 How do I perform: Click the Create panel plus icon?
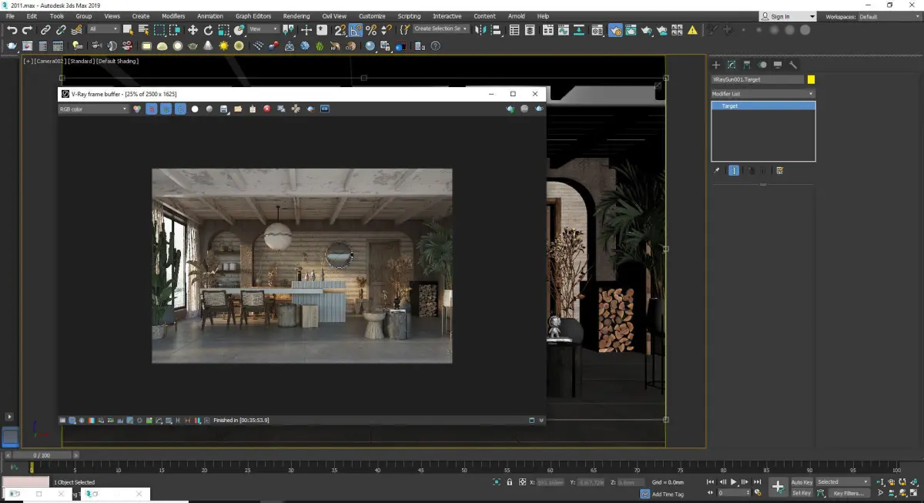(715, 65)
